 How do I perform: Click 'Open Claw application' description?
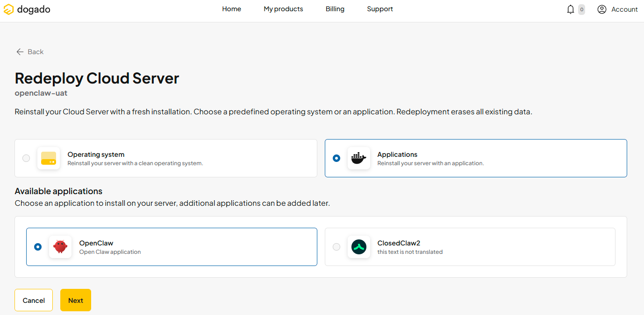(110, 252)
